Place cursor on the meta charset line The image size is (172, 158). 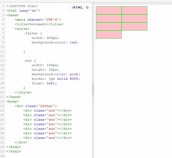(x=38, y=19)
